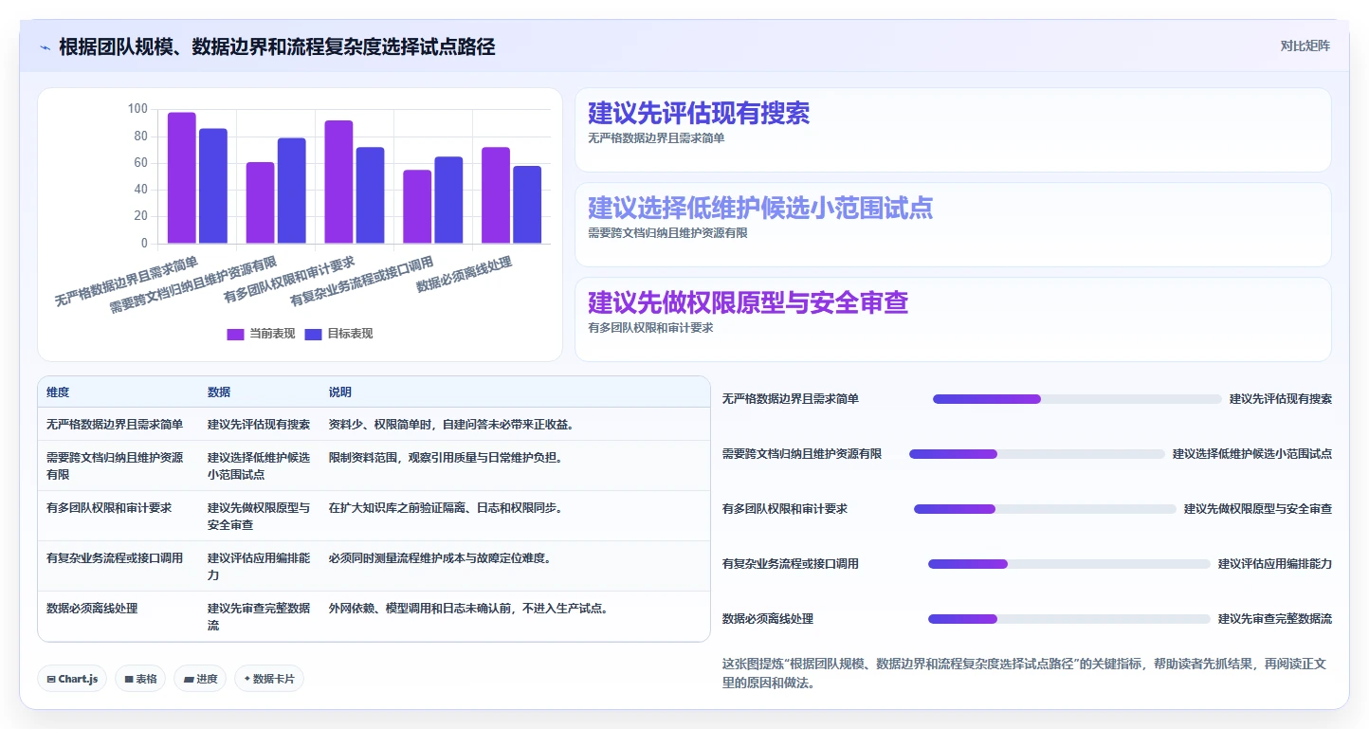This screenshot has width=1369, height=729.
Task: Select the 当前表现 bar for 有复杂业务流程或接口调用
Action: tap(417, 207)
